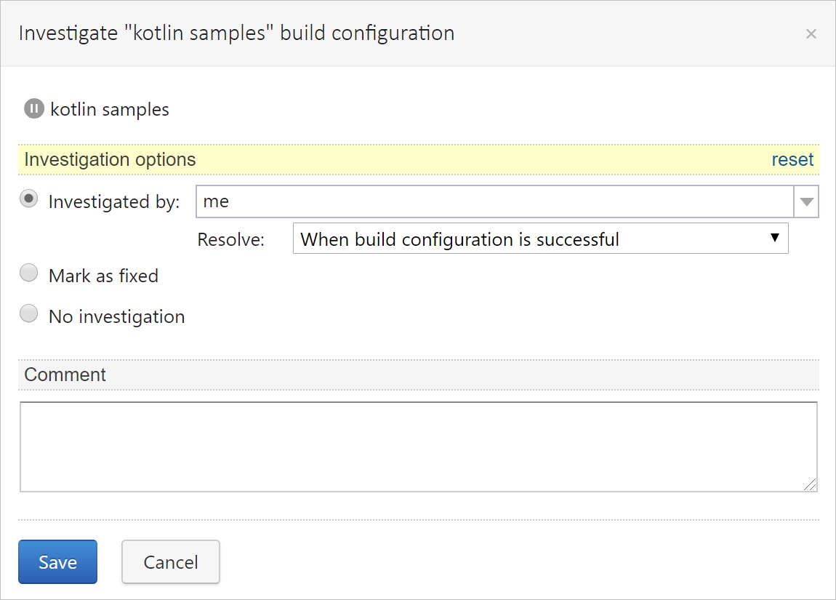Click the dropdown arrow on the investigator field
Screen dimensions: 836x600
point(806,201)
